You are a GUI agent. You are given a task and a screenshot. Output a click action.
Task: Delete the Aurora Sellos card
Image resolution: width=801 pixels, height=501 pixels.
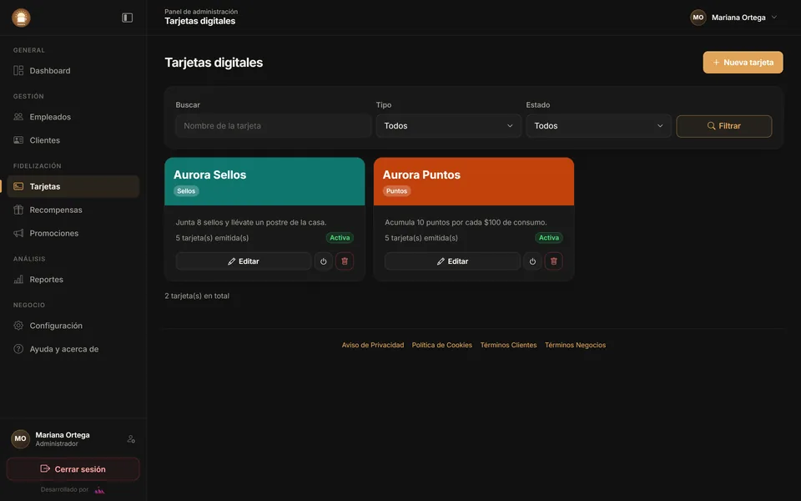click(345, 261)
